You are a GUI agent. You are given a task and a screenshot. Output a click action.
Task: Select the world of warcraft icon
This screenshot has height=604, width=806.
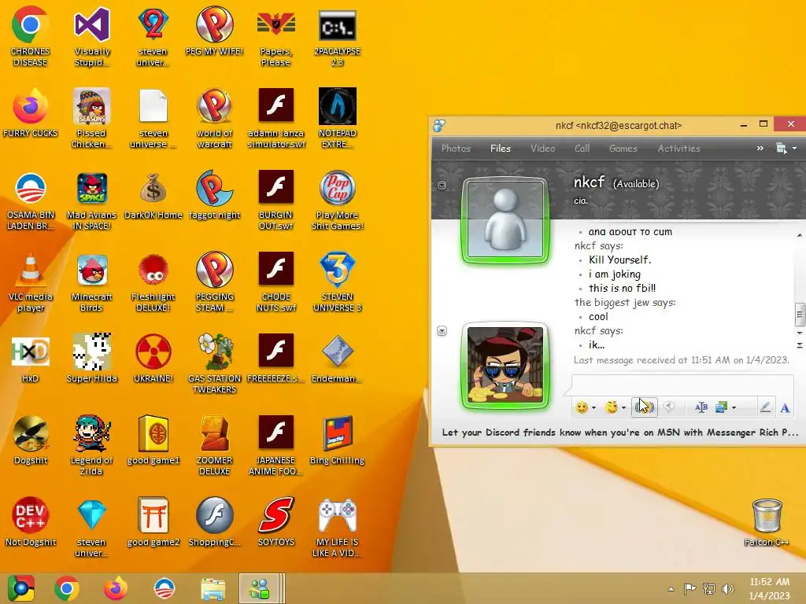pyautogui.click(x=214, y=120)
